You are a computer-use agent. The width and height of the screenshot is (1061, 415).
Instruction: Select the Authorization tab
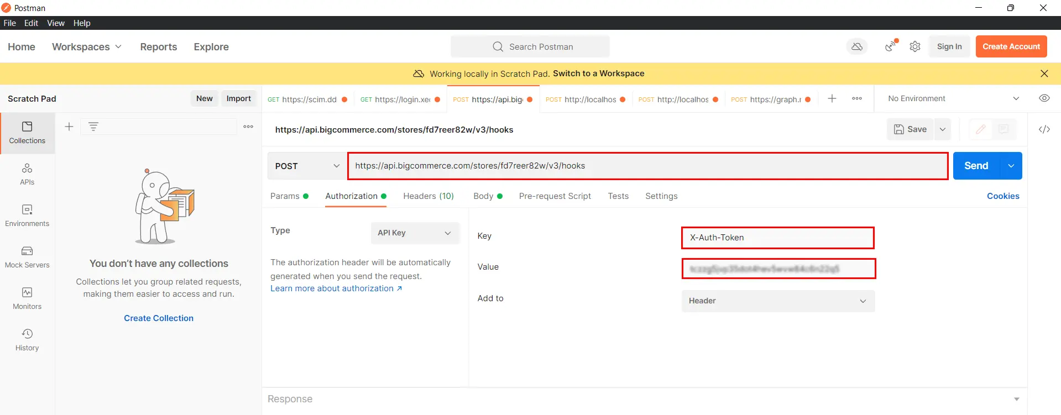point(356,196)
